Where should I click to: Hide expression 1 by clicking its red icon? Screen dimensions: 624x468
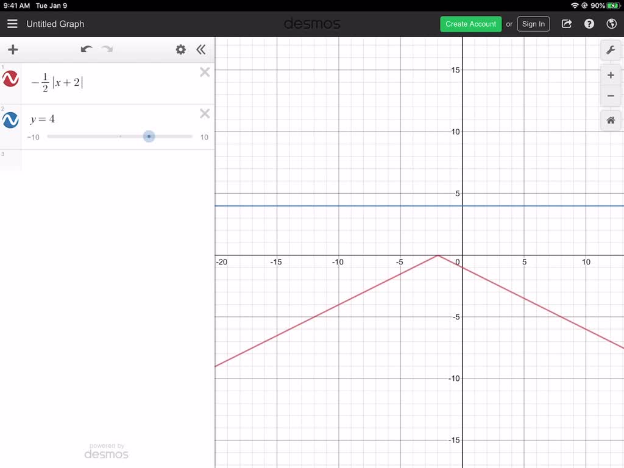point(10,79)
